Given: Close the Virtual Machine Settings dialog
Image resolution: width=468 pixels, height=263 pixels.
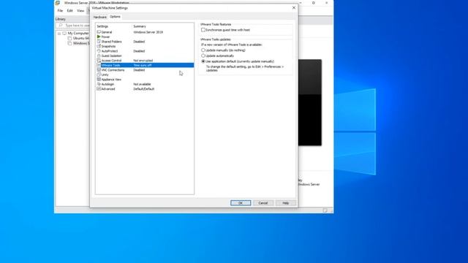Looking at the screenshot, I should [294, 8].
